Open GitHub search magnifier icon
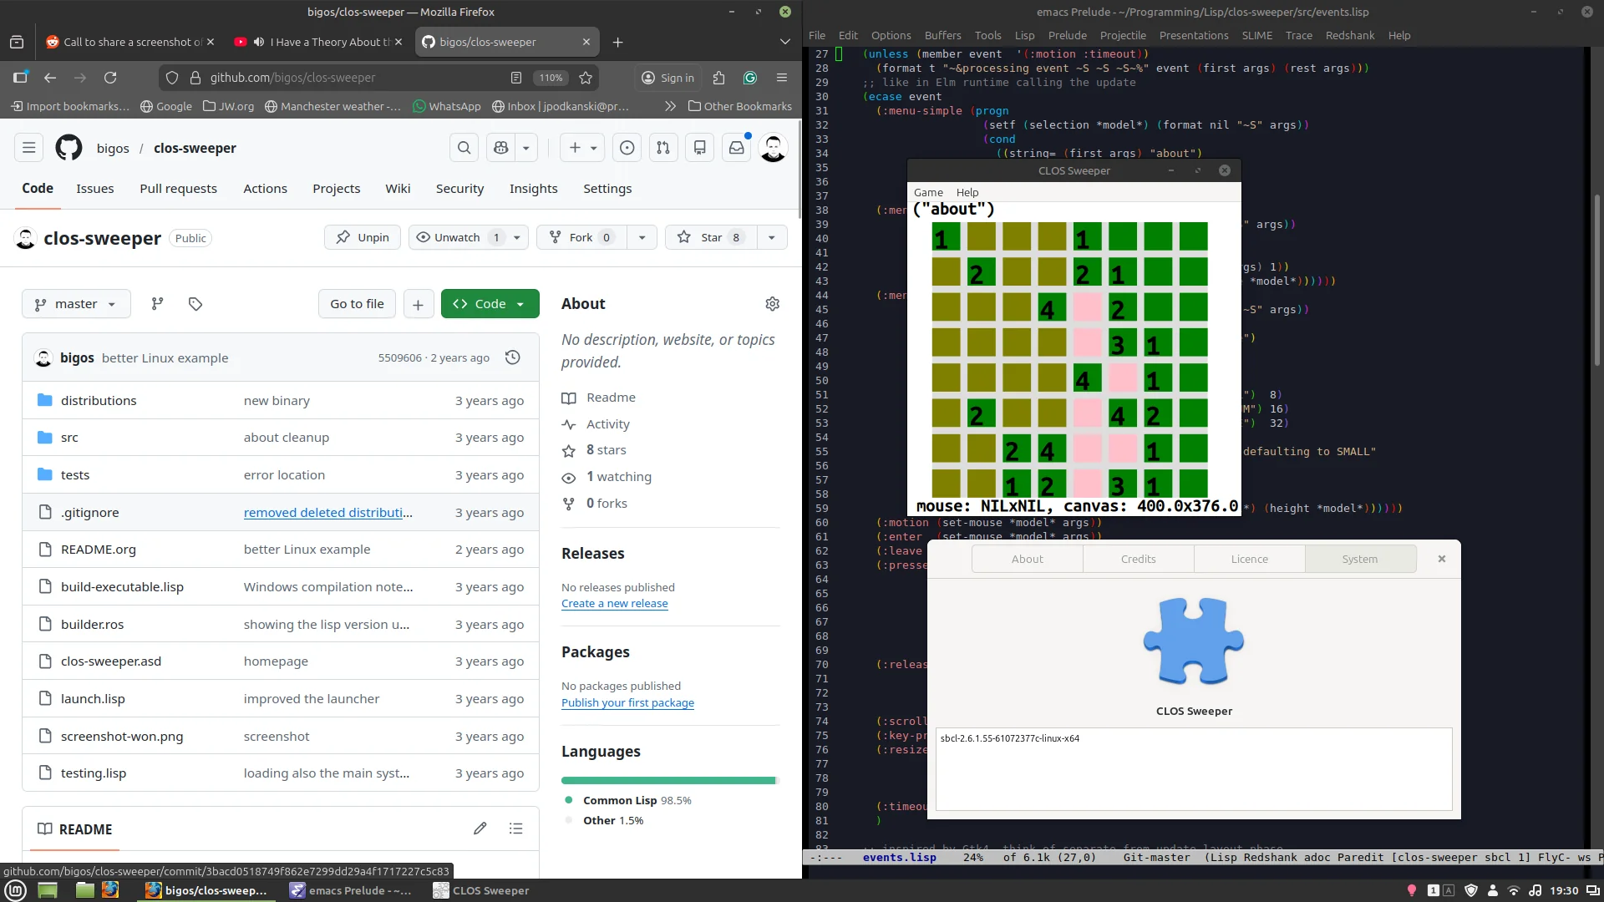 tap(464, 148)
